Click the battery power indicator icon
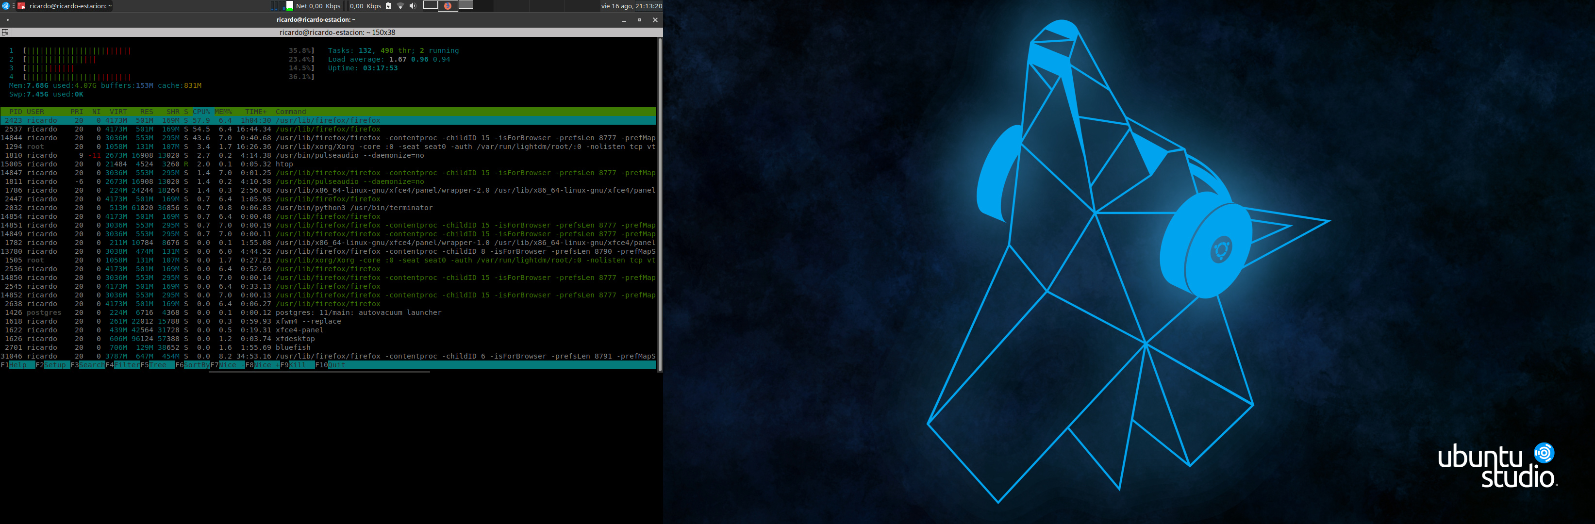The width and height of the screenshot is (1595, 524). 388,5
